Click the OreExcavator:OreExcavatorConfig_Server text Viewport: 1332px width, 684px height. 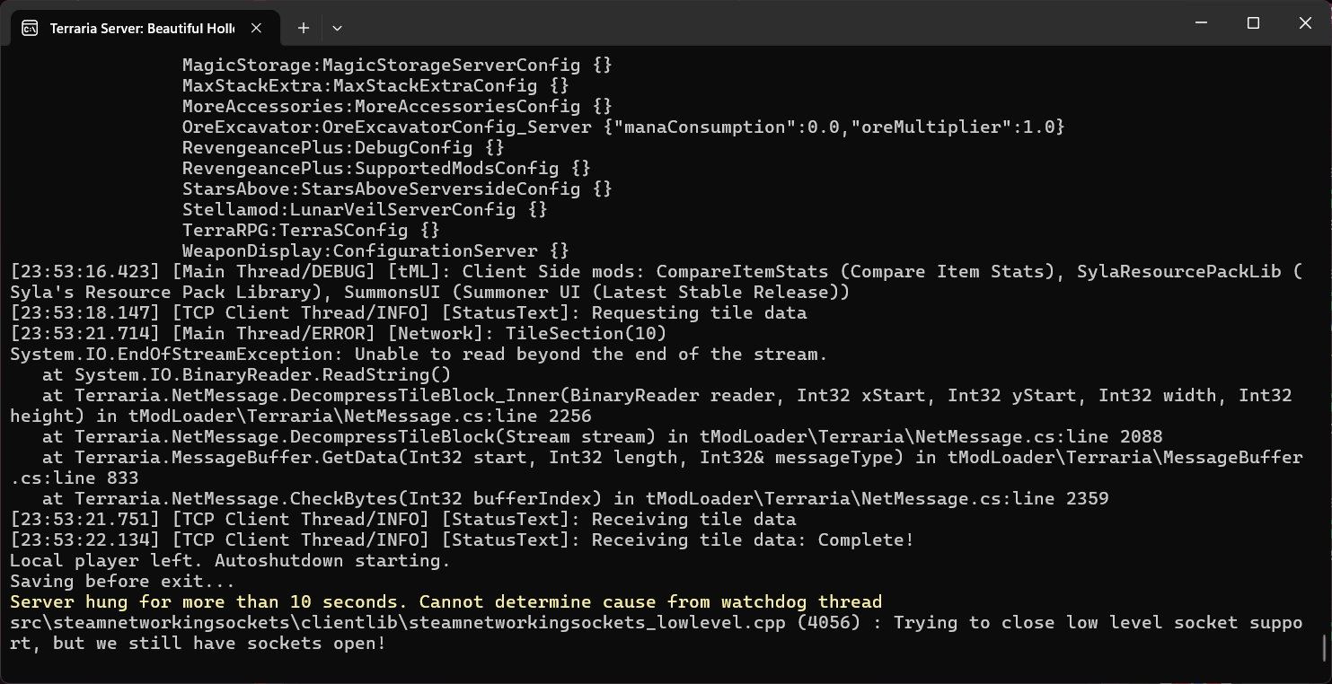point(387,127)
